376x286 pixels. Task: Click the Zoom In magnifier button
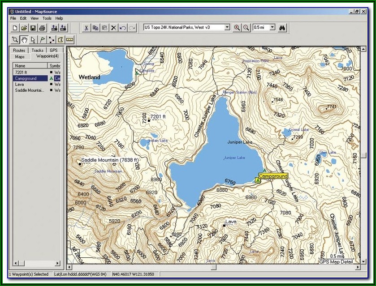tap(237, 28)
